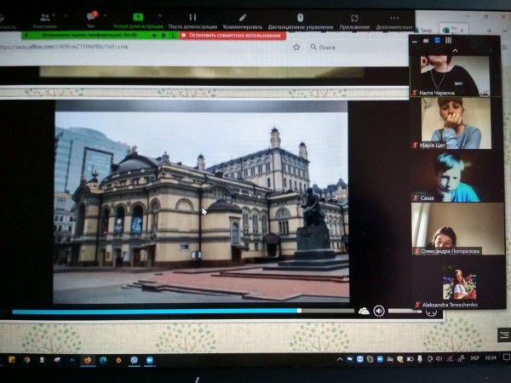
Task: Switch to the second Sway browser tab
Action: [x=453, y=29]
